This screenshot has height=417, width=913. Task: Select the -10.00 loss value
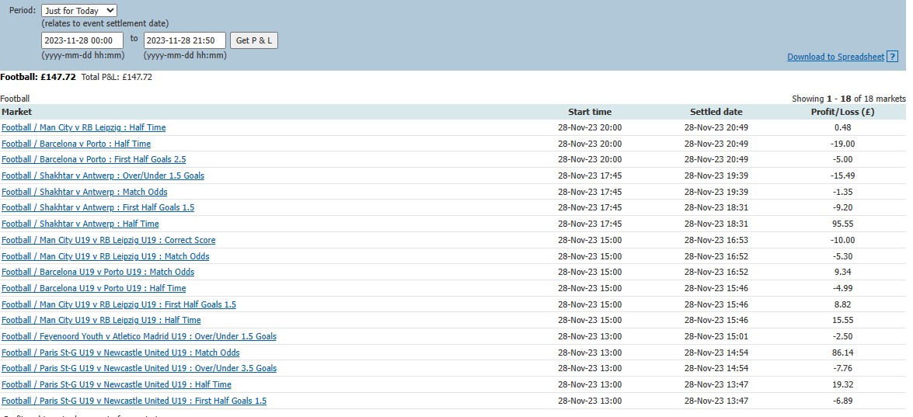[842, 240]
